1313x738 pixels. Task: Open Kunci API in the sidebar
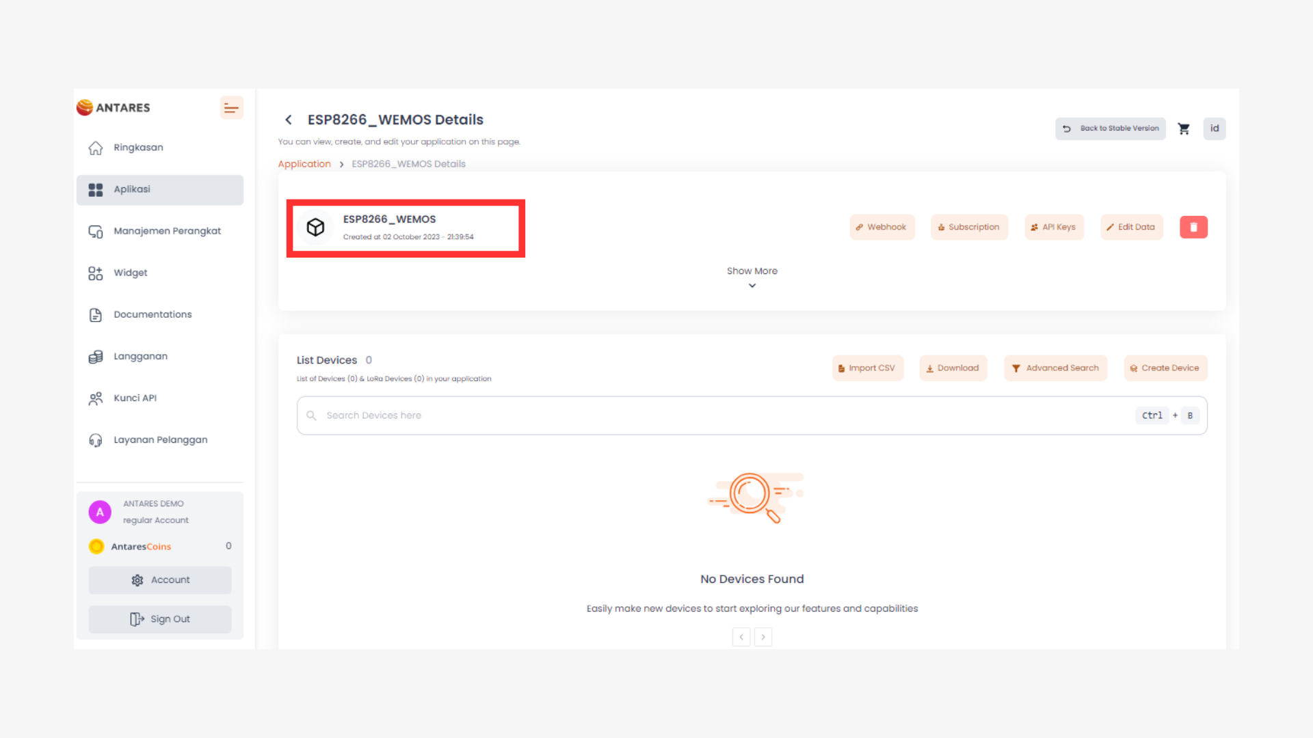click(160, 398)
